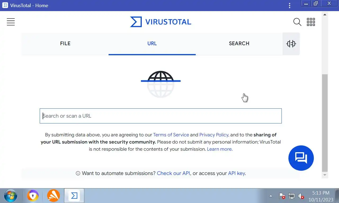Image resolution: width=339 pixels, height=203 pixels.
Task: Click the VirusTotal title bar app icon
Action: [x=5, y=5]
